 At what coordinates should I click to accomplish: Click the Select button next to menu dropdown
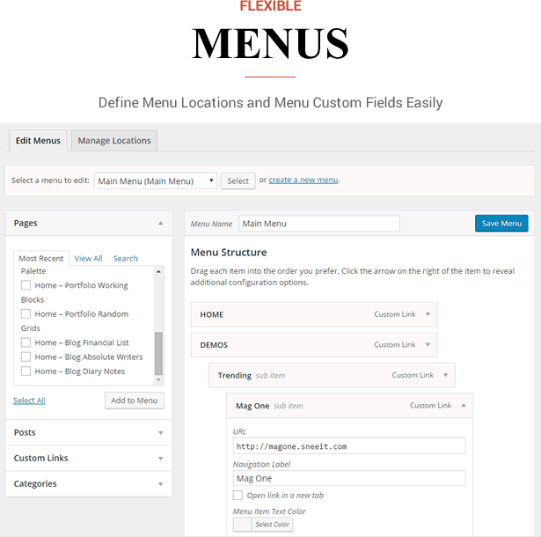238,181
